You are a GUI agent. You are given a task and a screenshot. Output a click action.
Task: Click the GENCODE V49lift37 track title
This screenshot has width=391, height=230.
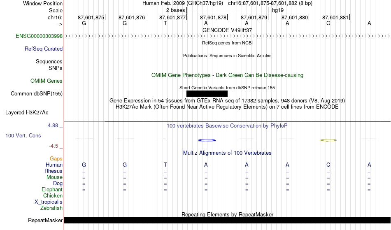pos(227,30)
